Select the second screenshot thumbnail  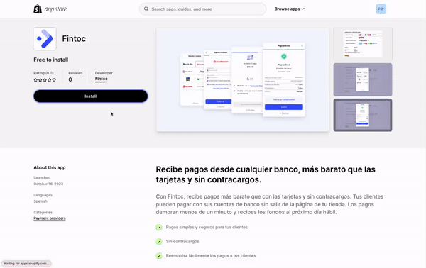tap(363, 79)
